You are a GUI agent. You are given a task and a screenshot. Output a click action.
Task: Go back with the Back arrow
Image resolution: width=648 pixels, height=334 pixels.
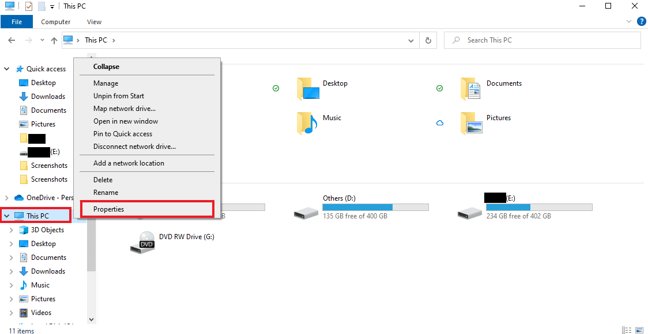(x=12, y=40)
